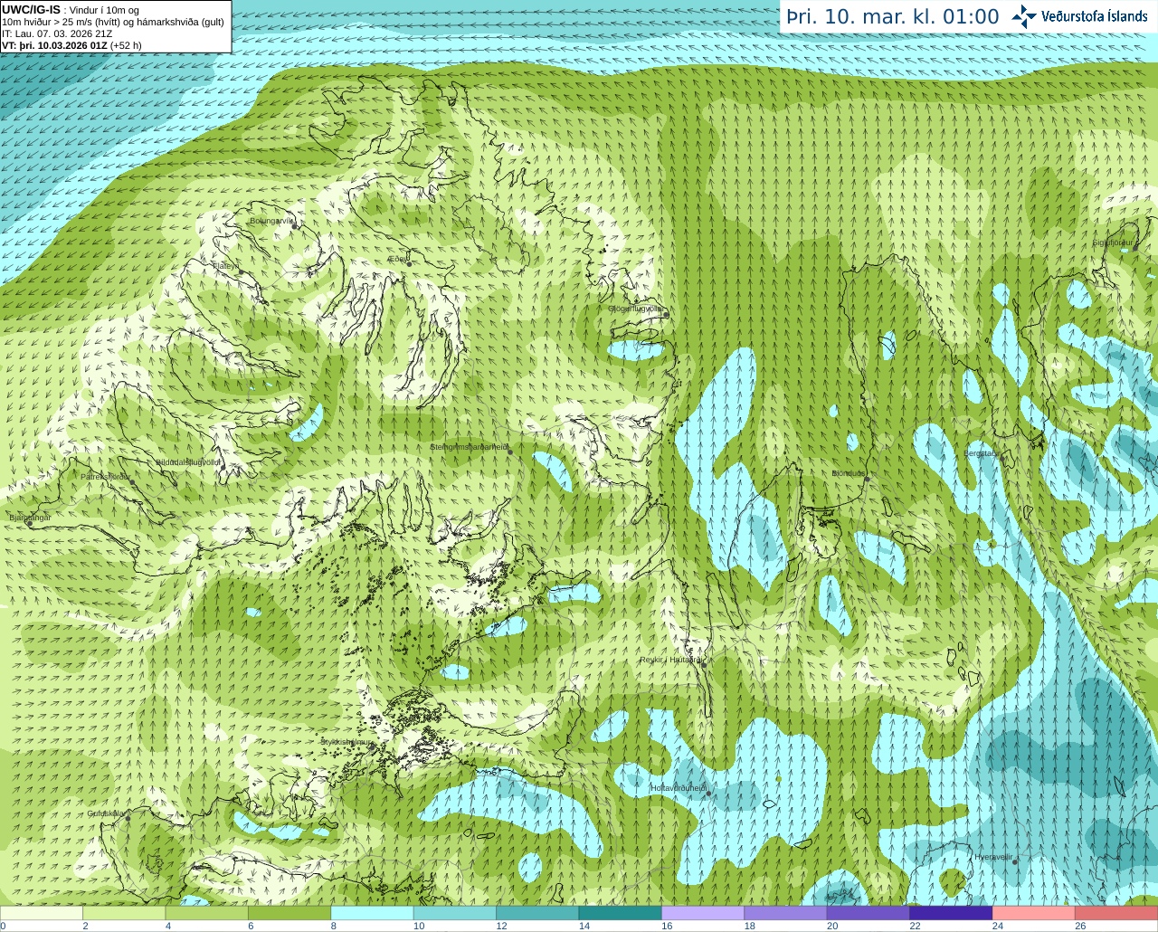Pick the dark teal 14–16 m/s legend swatch

pyautogui.click(x=621, y=913)
